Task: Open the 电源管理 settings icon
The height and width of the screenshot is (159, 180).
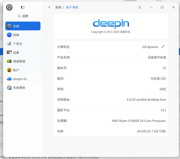Action: tap(9, 61)
